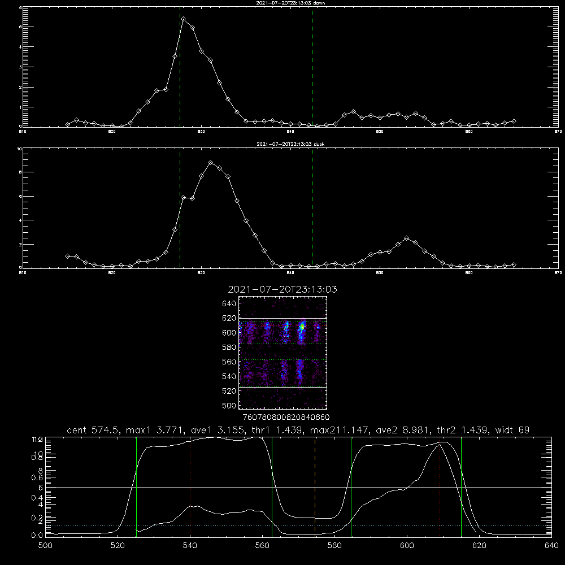This screenshot has width=565, height=565.
Task: Click the bottom plot x-axis label '600'
Action: tap(407, 546)
